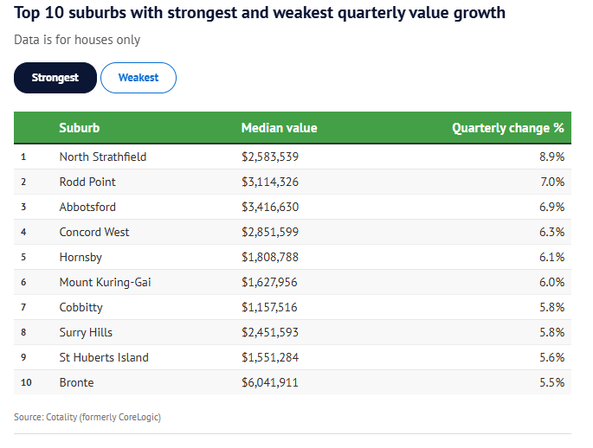Click the Suburb column header
The width and height of the screenshot is (593, 448).
click(80, 128)
